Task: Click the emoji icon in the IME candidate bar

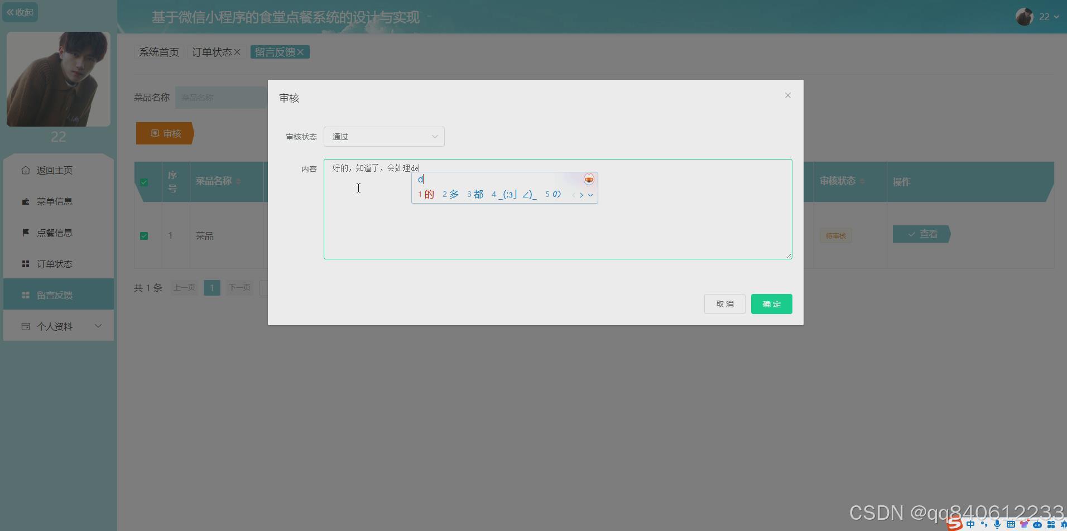Action: click(x=589, y=179)
